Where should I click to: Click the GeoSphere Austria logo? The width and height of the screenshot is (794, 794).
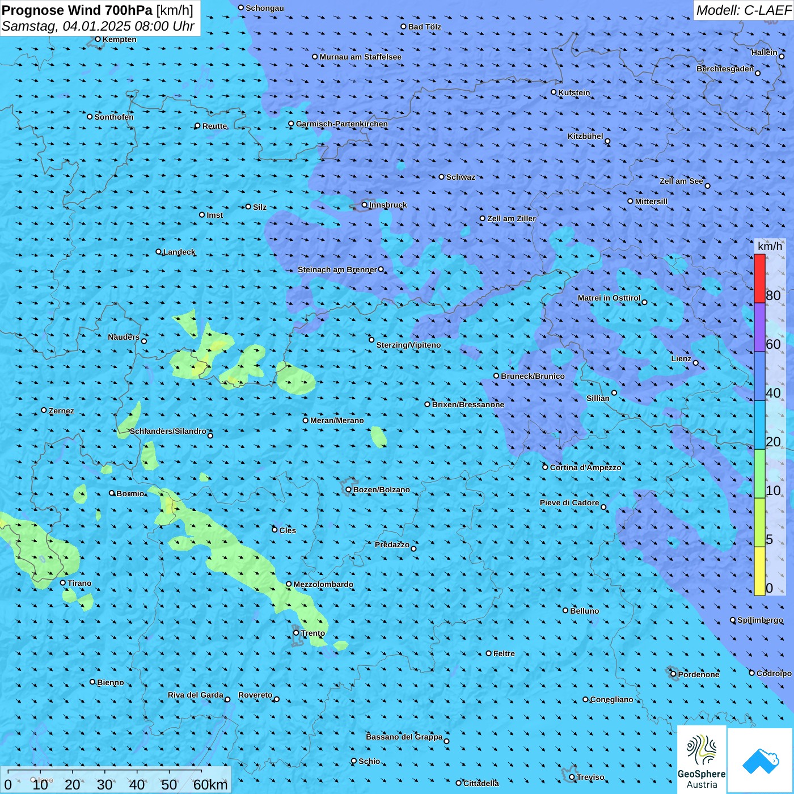click(x=702, y=760)
